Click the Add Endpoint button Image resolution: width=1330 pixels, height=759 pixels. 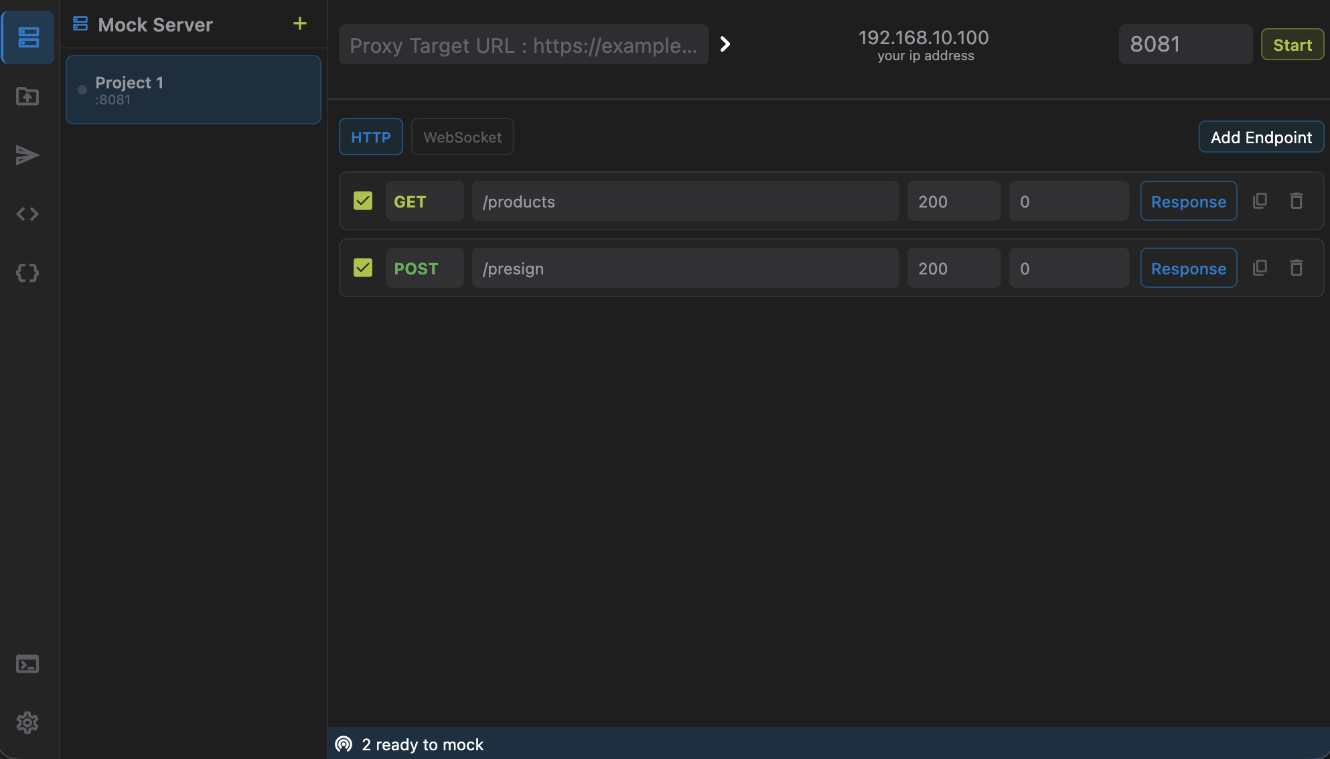(1260, 137)
